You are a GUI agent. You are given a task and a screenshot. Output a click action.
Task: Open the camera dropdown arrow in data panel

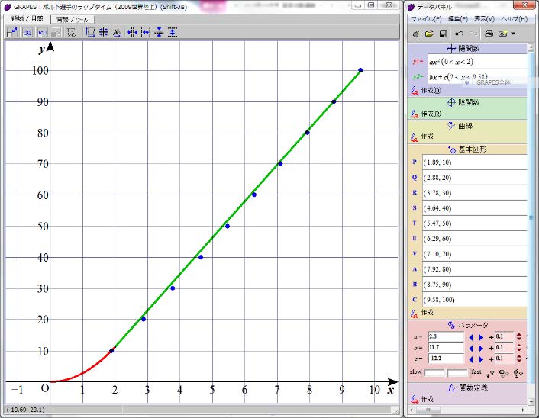(x=513, y=34)
